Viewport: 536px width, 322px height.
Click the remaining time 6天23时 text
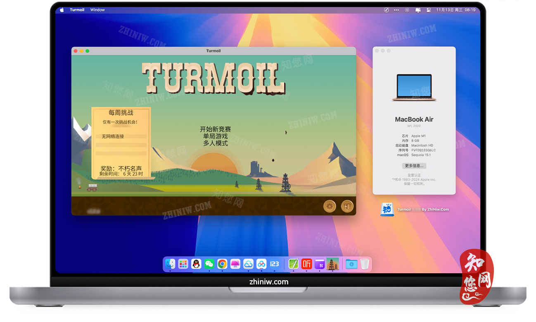click(121, 174)
